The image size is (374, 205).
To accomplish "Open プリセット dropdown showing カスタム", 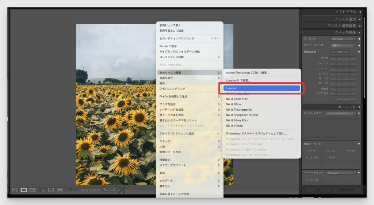I will click(x=343, y=39).
